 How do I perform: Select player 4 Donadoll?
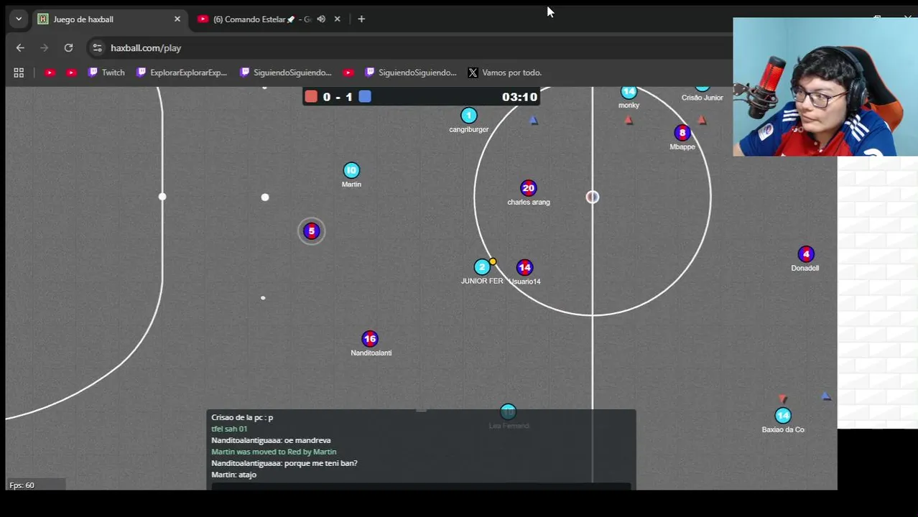pyautogui.click(x=806, y=254)
